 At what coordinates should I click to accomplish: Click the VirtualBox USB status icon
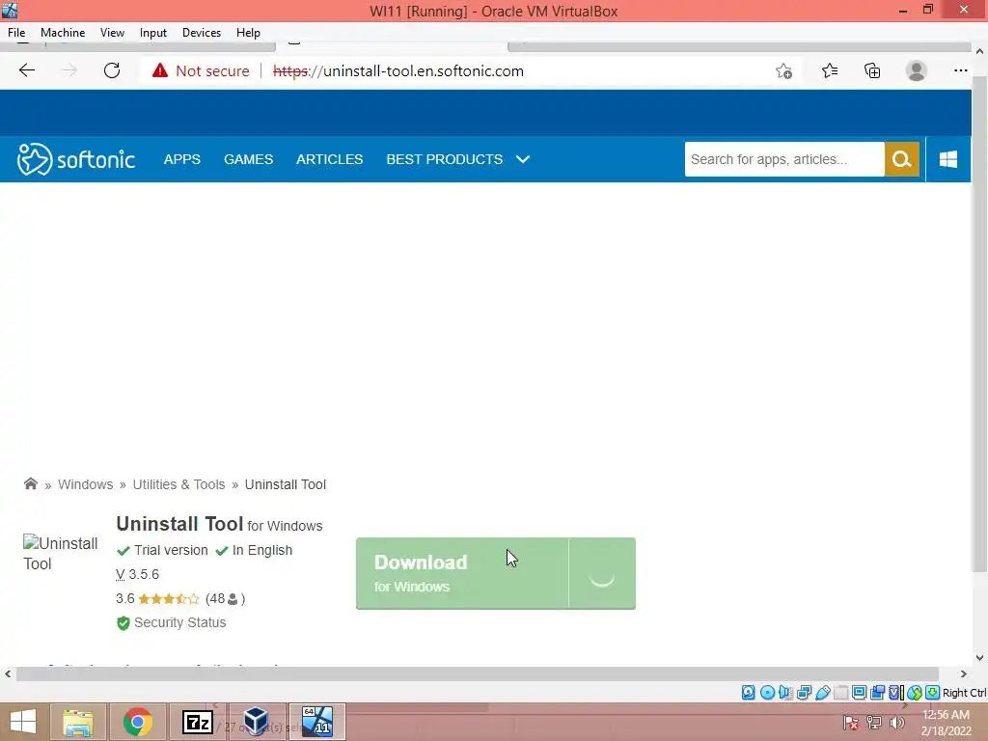[x=822, y=693]
